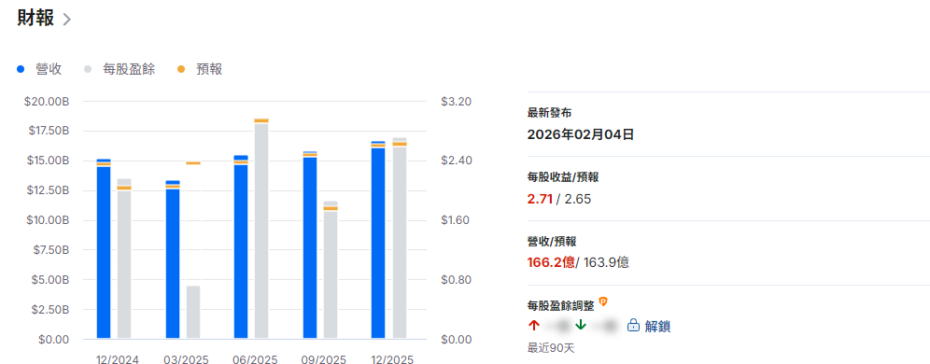The width and height of the screenshot is (930, 364).
Task: Select the 06/2025 grey EPS bar
Action: point(261,231)
